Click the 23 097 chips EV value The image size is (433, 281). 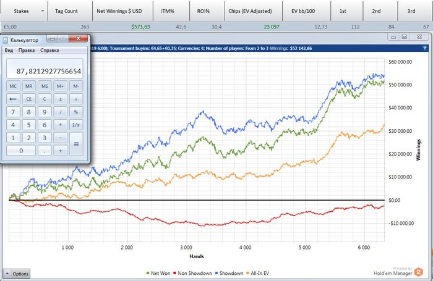coord(272,27)
